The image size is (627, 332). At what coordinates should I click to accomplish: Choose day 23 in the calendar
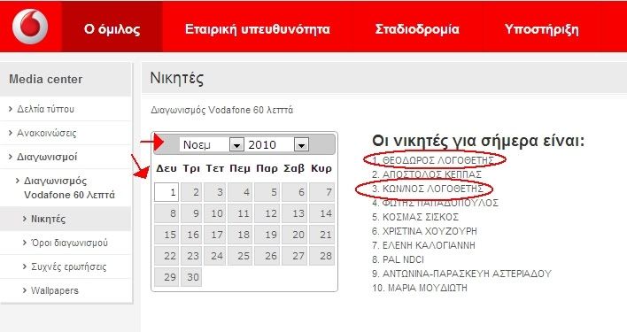click(191, 256)
